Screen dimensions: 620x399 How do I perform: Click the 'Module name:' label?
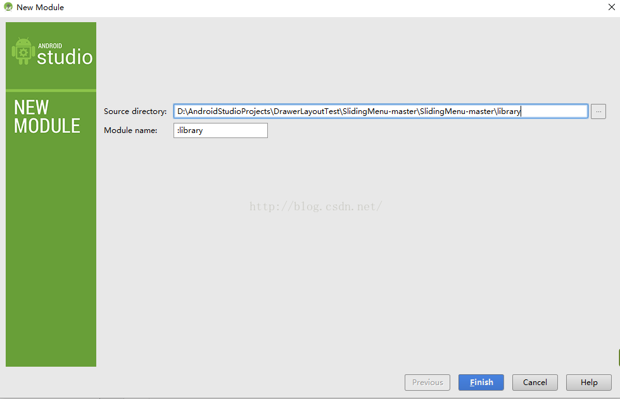(x=130, y=130)
